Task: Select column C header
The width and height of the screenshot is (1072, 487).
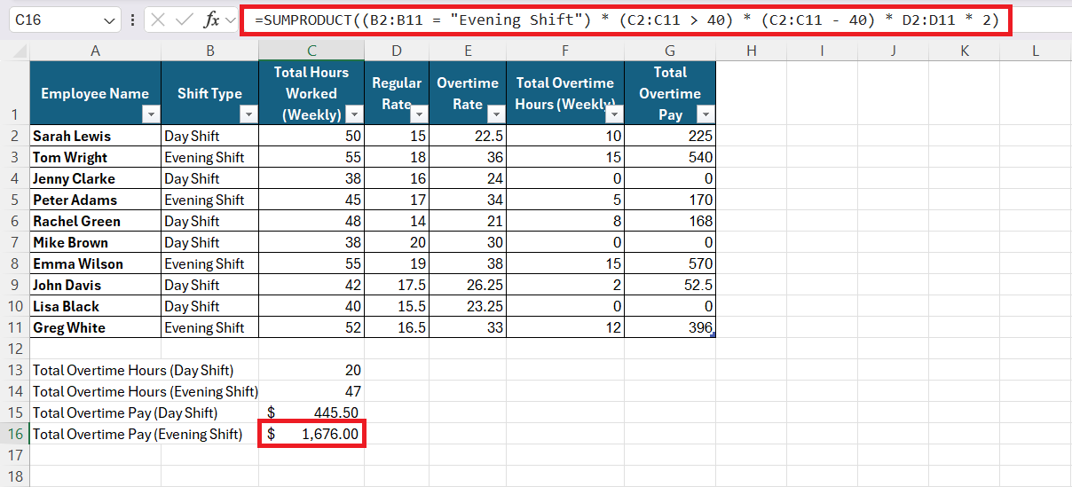Action: coord(311,51)
